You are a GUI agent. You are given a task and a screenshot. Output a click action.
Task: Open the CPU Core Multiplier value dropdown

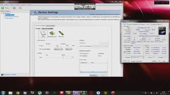coord(69,49)
